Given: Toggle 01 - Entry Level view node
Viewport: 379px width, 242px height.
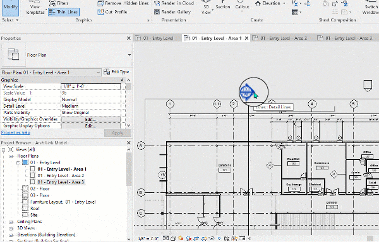Looking at the screenshot, I should click(x=18, y=163).
